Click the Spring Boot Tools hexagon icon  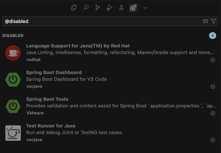[13, 106]
